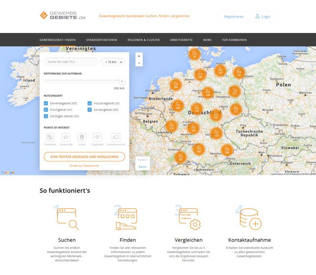Zoom out of the map with minus
The width and height of the screenshot is (316, 275).
tap(139, 63)
